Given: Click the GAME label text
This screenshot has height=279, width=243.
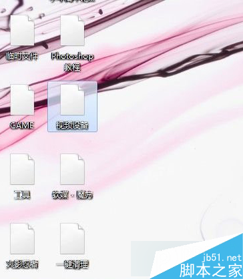Looking at the screenshot, I should [22, 125].
